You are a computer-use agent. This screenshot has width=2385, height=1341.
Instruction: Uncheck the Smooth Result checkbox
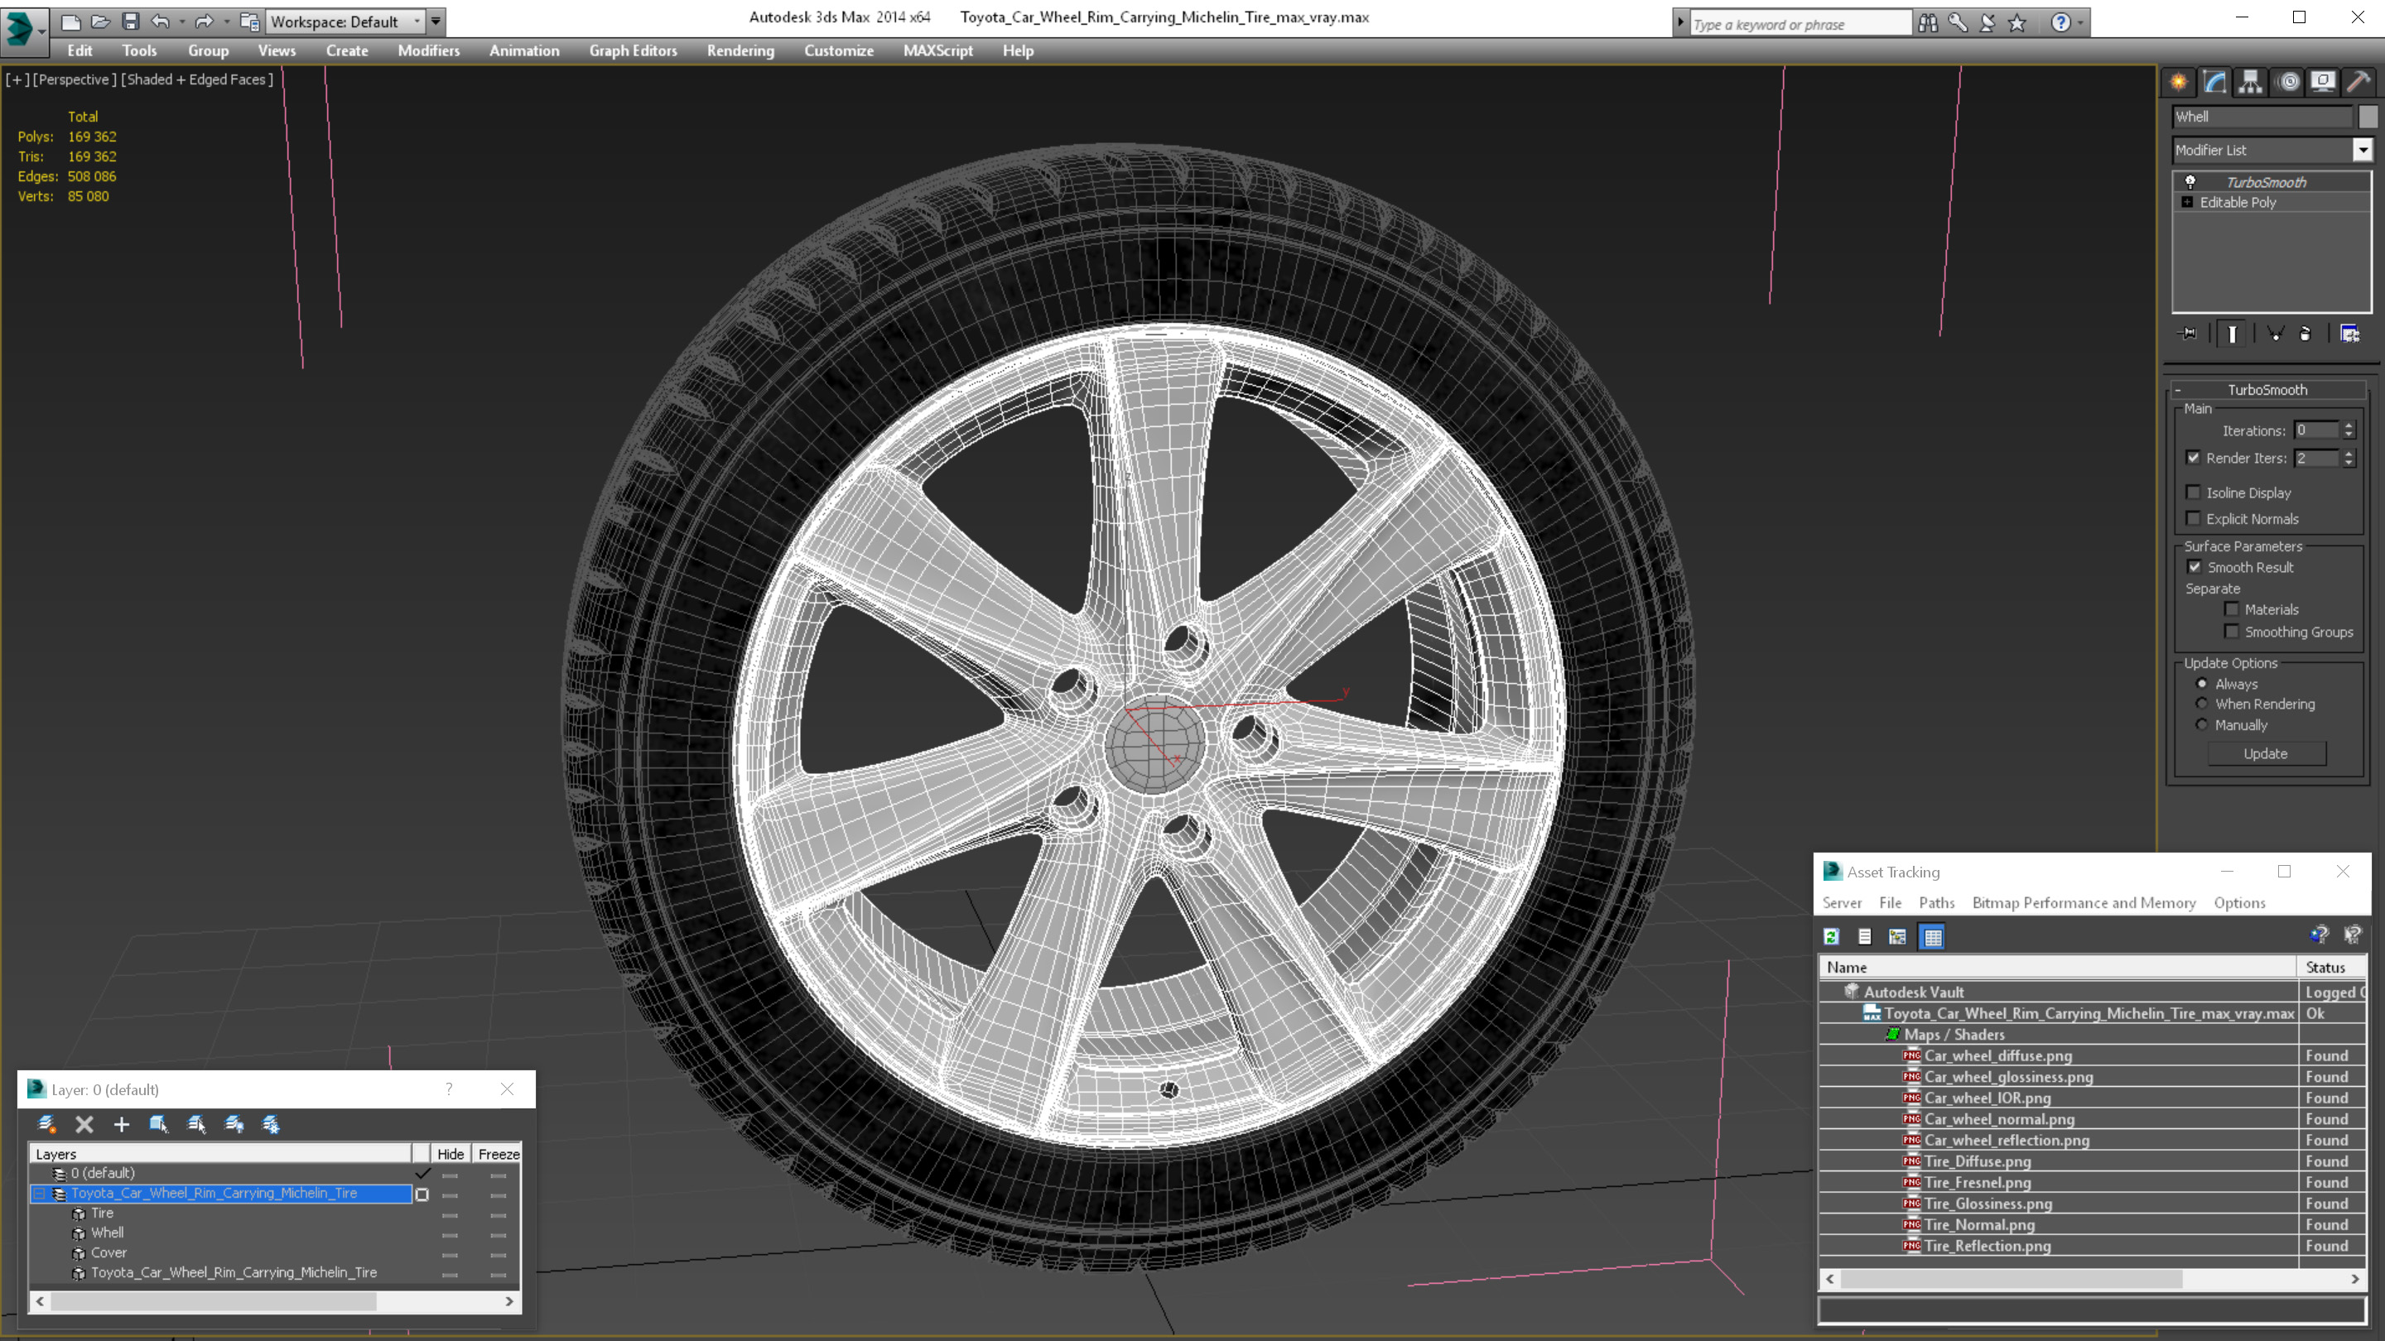(x=2195, y=567)
